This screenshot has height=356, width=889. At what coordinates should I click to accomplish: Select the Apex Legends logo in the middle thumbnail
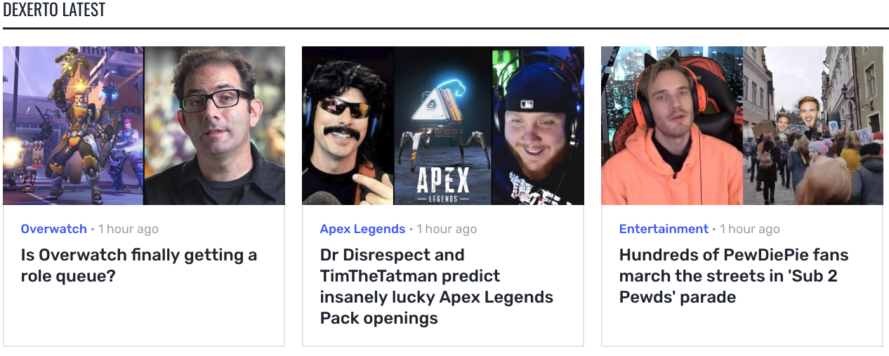tap(442, 185)
